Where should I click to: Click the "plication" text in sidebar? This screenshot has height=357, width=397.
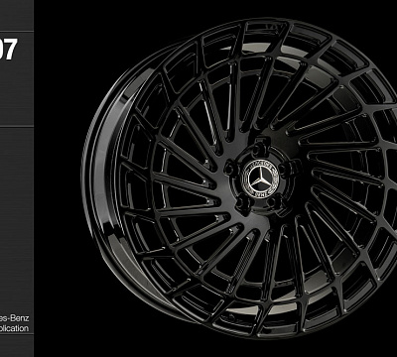[x=14, y=329]
